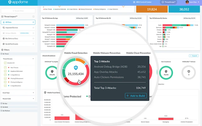Image resolution: width=202 pixels, height=126 pixels.
Task: Click Joan Doe's profile avatar
Action: (x=187, y=2)
